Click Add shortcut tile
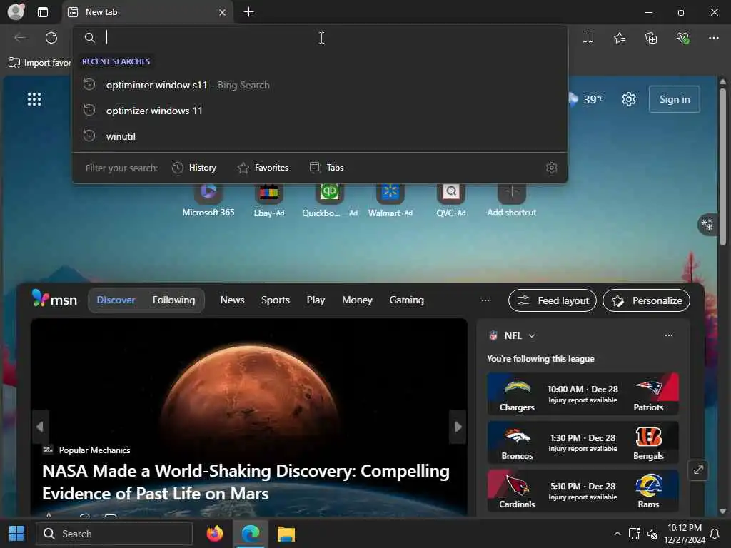Screen dimensions: 731x548 click(511, 201)
